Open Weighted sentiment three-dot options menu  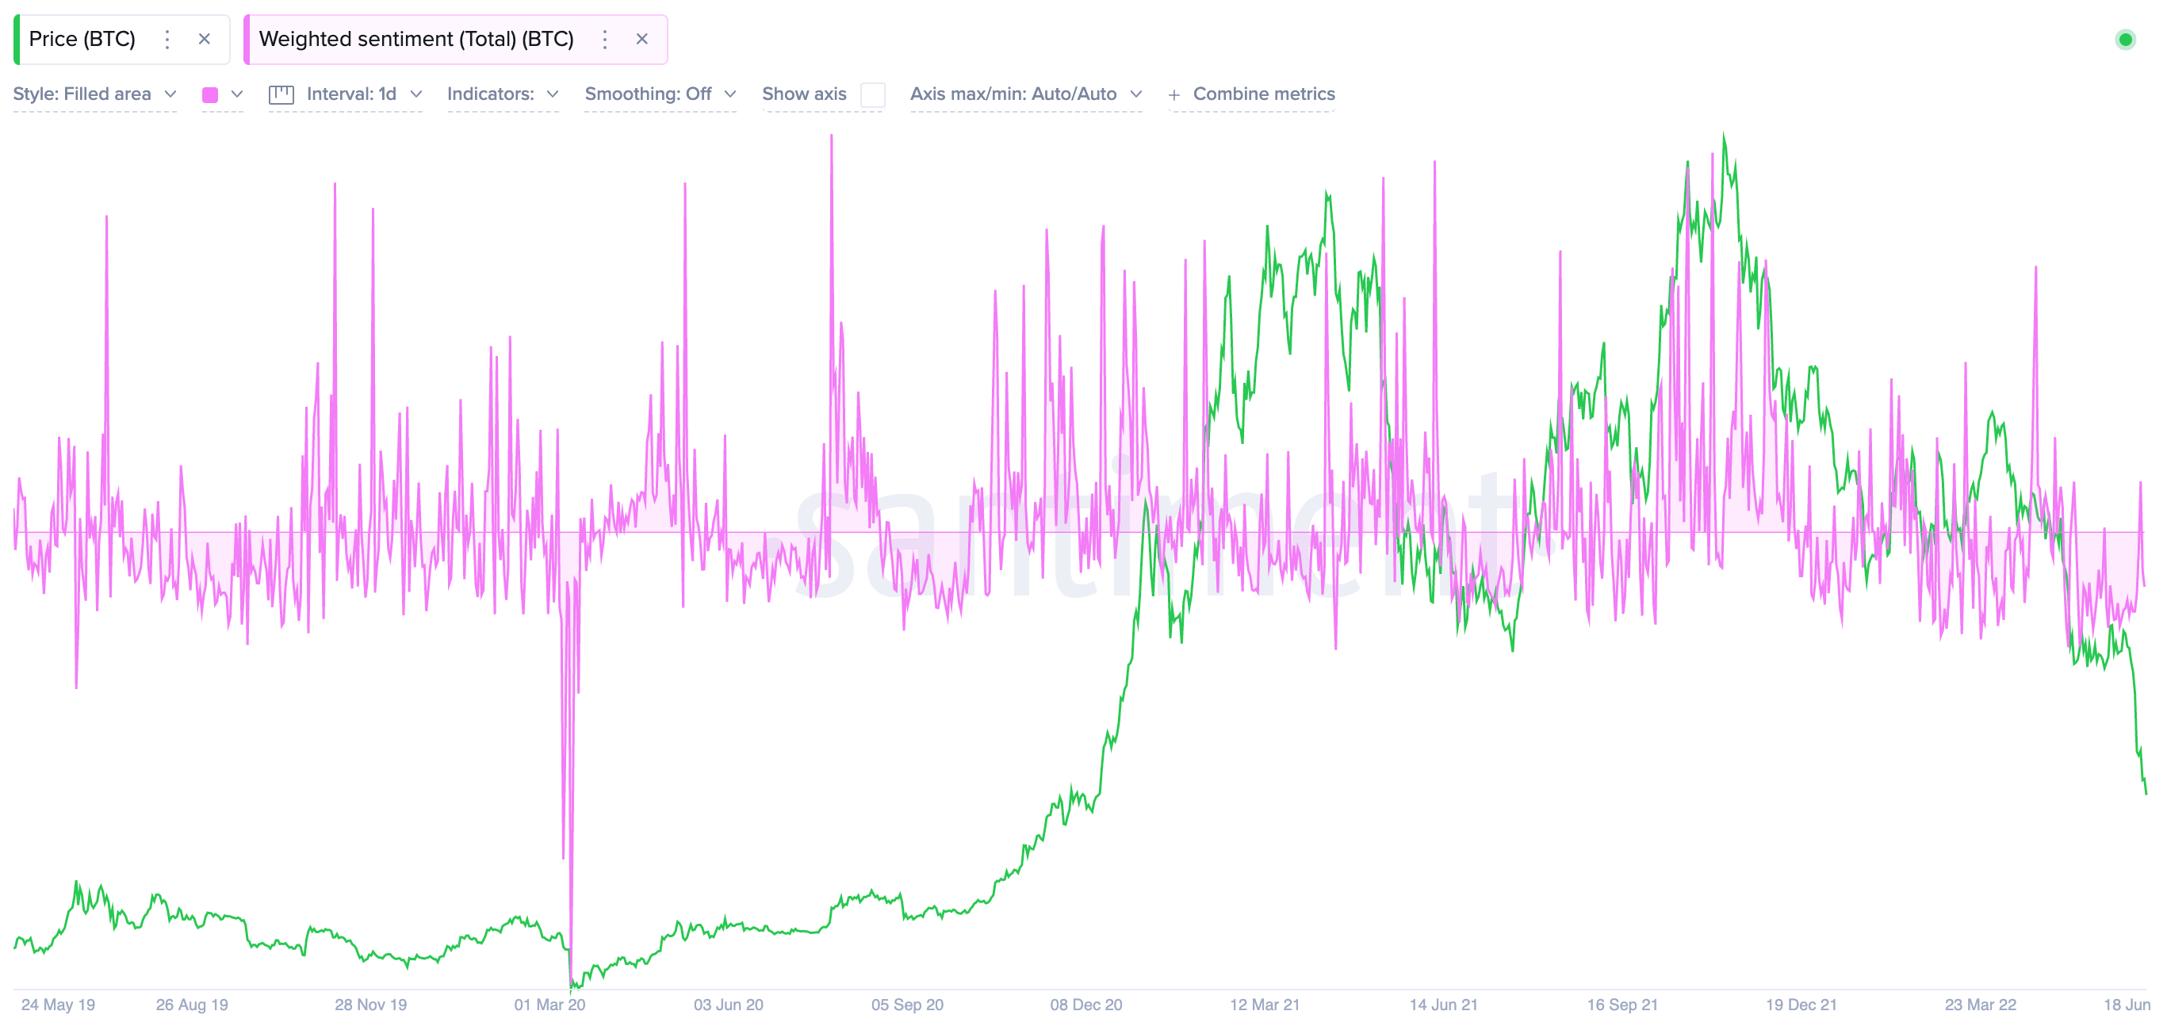(x=605, y=40)
